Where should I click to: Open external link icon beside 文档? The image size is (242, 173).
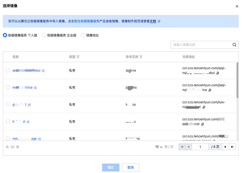tap(159, 21)
